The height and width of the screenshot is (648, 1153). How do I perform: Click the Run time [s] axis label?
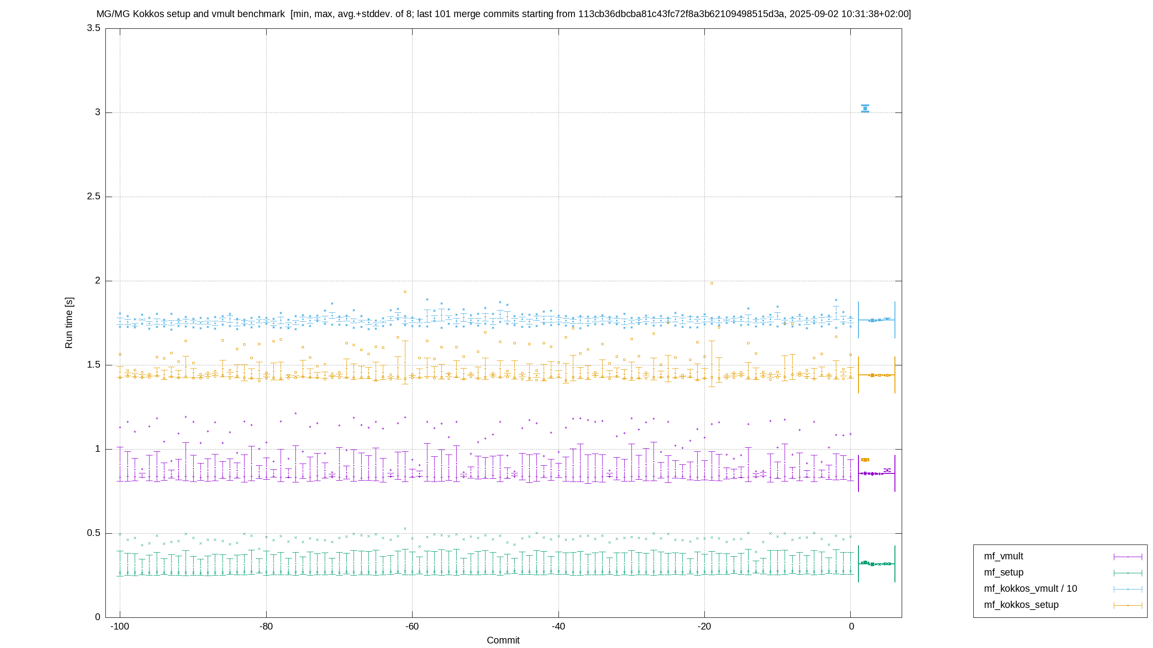pos(68,323)
